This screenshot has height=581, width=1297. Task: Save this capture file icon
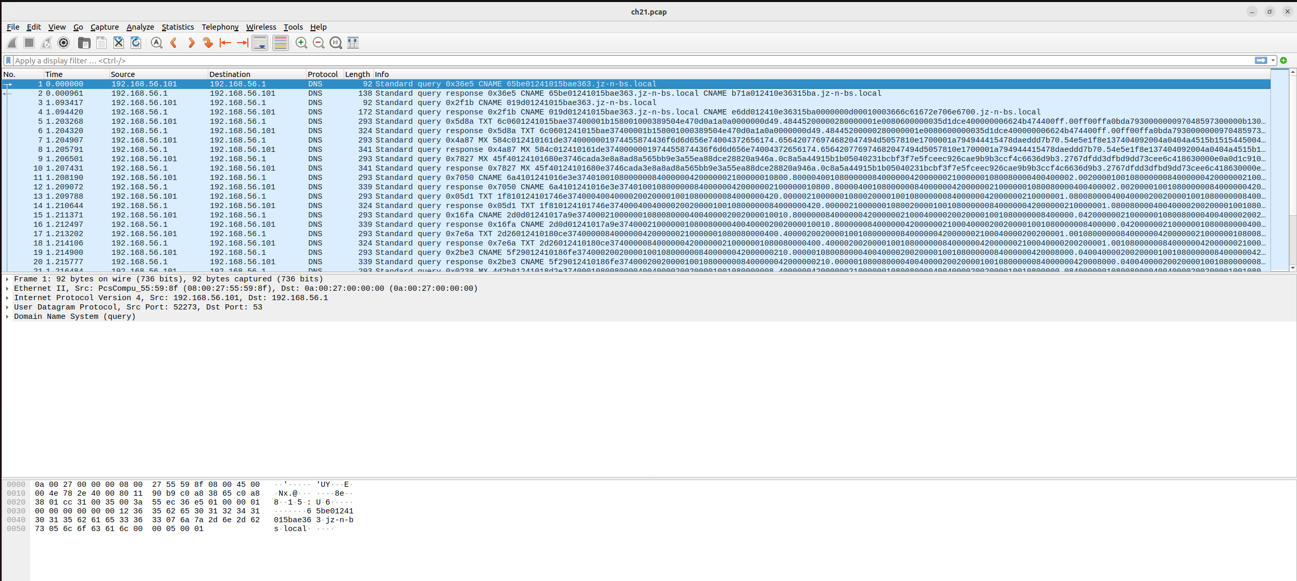(x=102, y=43)
